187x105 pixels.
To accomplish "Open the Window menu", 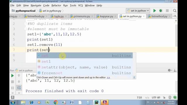I will coord(90,6).
